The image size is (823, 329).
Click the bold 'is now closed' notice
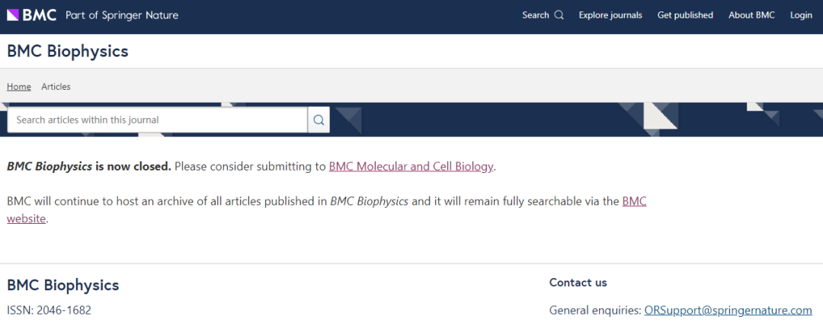click(x=133, y=166)
